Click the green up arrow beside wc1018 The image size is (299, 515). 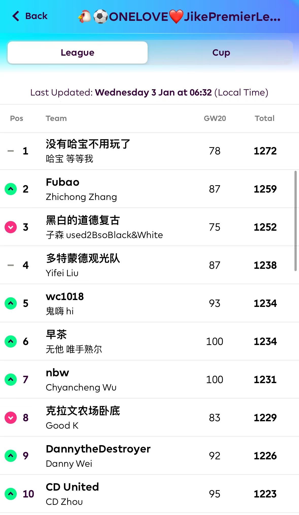11,303
